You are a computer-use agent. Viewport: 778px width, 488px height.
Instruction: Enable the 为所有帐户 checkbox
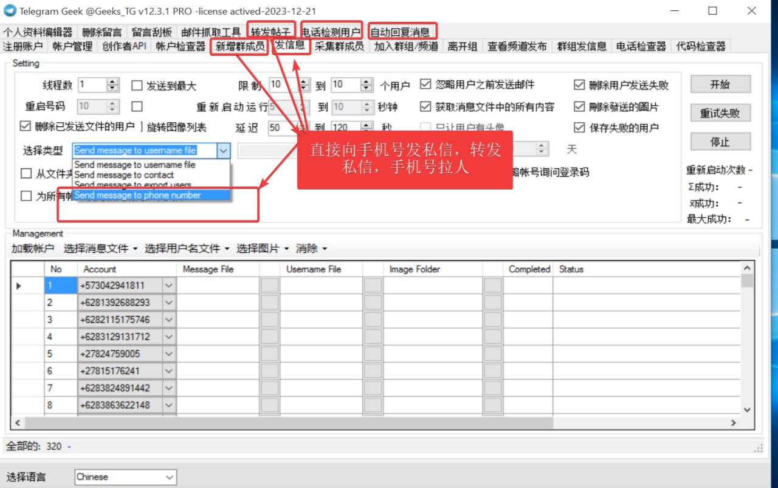click(x=26, y=196)
